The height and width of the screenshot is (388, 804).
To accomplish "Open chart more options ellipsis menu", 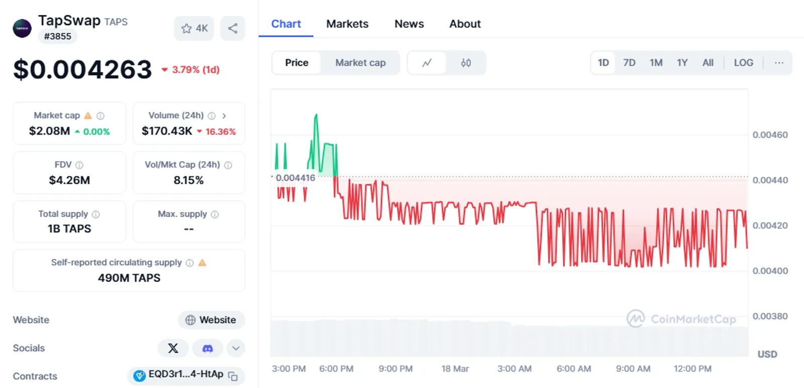I will pos(779,63).
